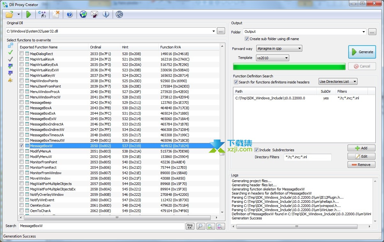The image size is (384, 242).
Task: Open the Original Dll path dropdown
Action: [x=214, y=31]
